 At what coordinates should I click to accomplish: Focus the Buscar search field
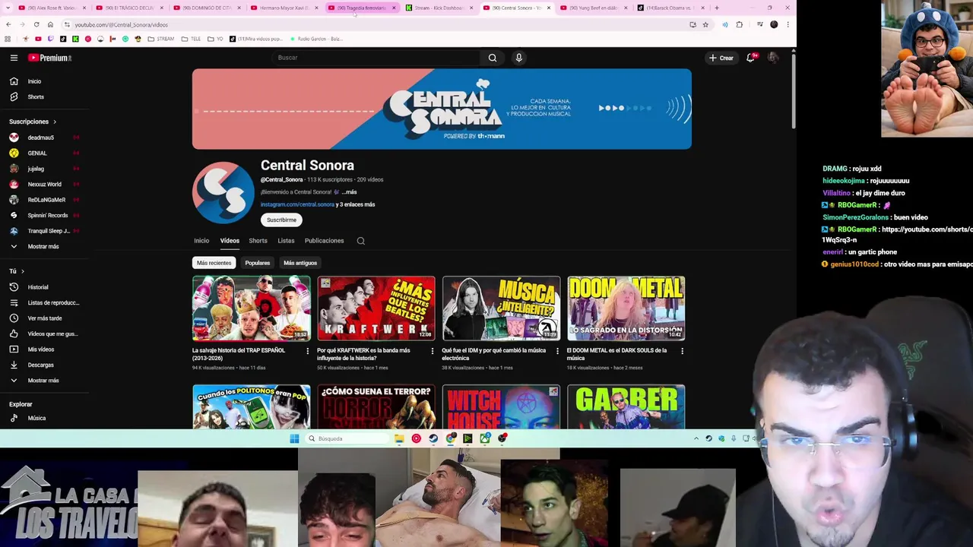tap(376, 58)
